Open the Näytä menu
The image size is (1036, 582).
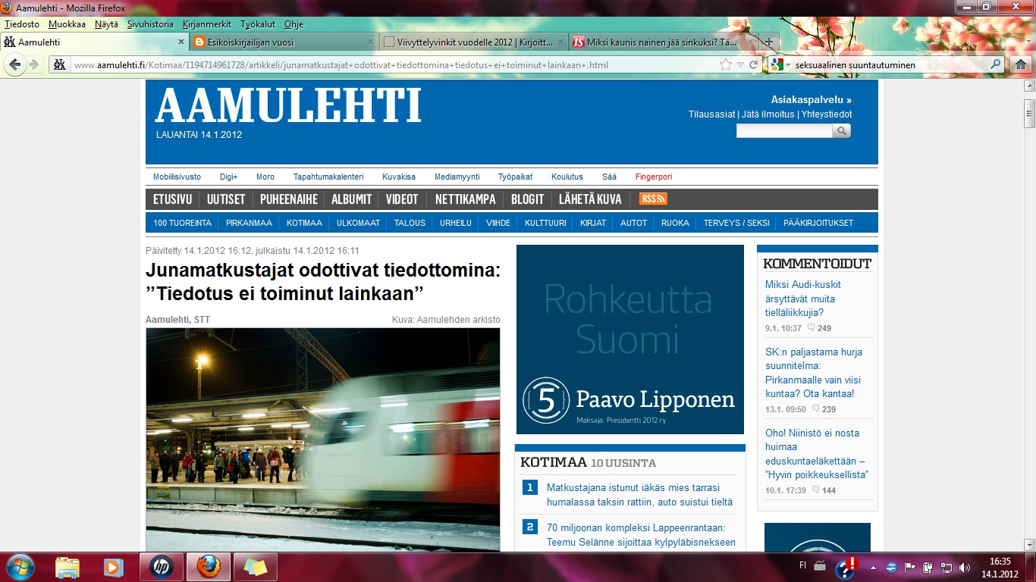coord(106,24)
